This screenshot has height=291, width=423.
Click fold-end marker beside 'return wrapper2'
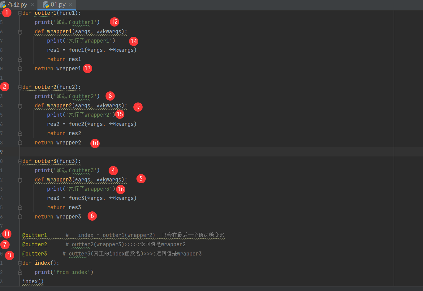(20, 143)
